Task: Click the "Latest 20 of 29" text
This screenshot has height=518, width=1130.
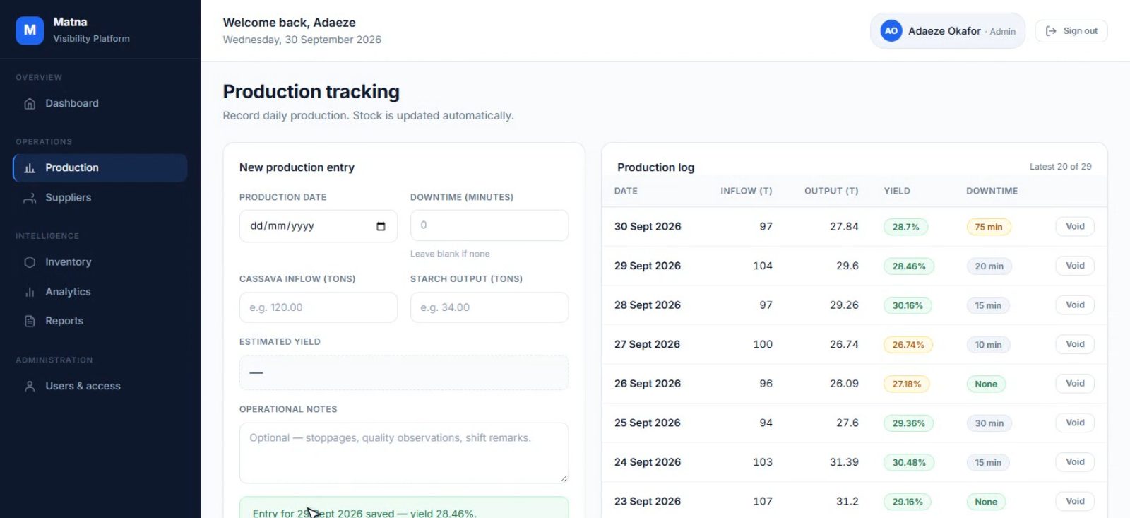Action: (x=1060, y=167)
